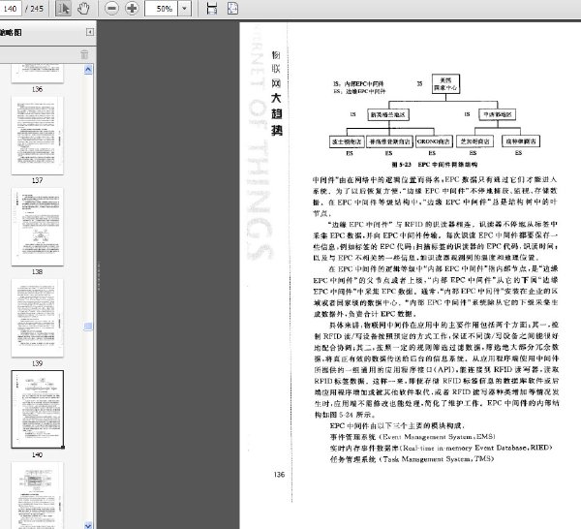
Task: Click the printed page number 136
Action: (279, 475)
